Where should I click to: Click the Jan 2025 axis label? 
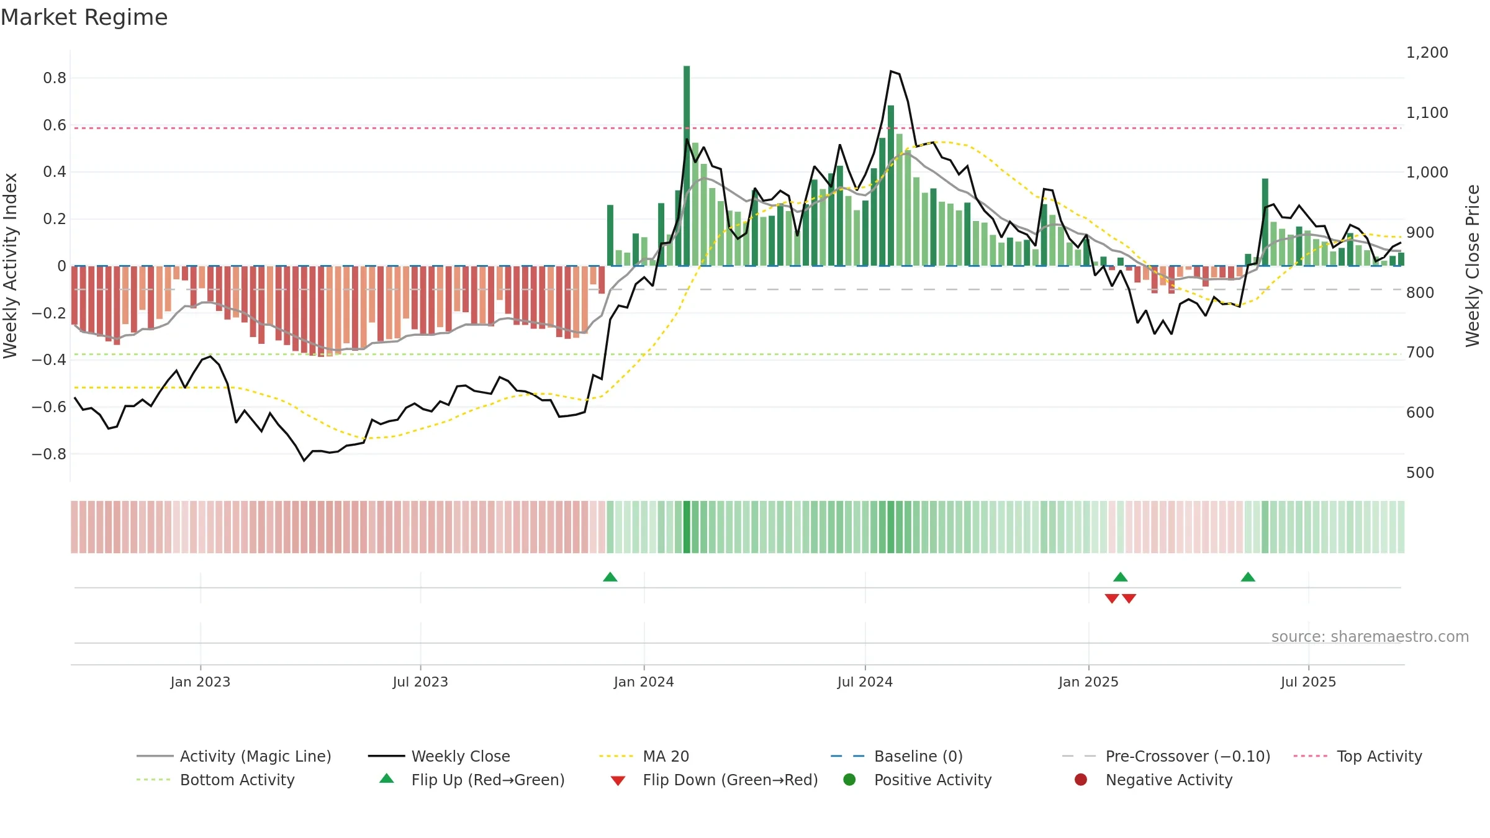click(1088, 682)
